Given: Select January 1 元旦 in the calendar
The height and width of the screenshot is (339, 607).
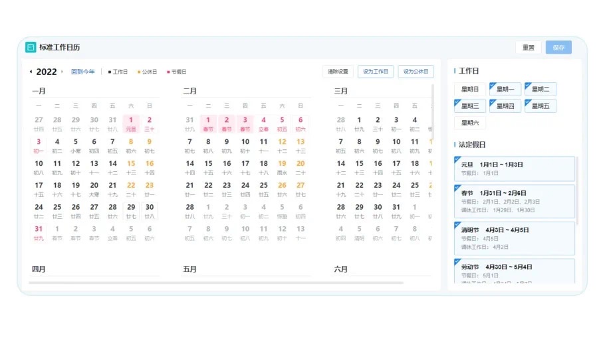Looking at the screenshot, I should [x=131, y=124].
